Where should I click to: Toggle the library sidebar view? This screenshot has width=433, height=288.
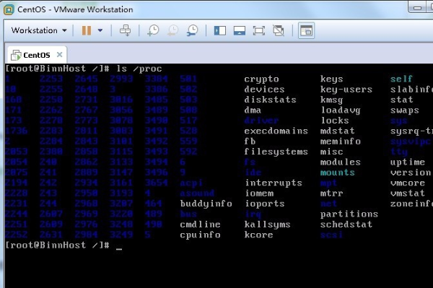click(220, 30)
